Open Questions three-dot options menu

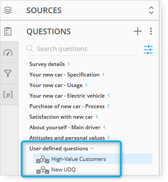tap(151, 31)
